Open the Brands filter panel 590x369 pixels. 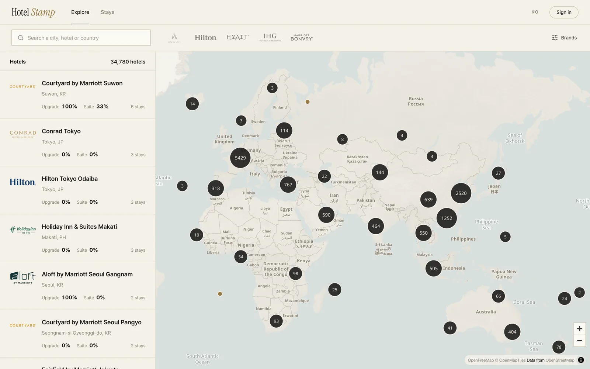tap(564, 38)
